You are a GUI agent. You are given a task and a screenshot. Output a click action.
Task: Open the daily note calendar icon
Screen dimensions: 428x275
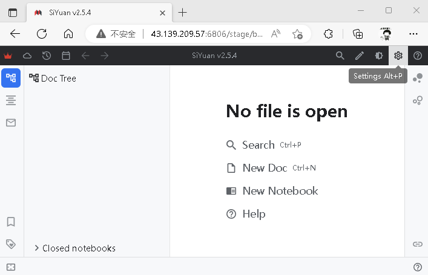click(x=66, y=56)
